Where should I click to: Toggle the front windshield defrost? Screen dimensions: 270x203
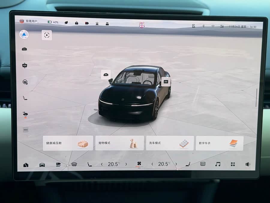(74, 165)
